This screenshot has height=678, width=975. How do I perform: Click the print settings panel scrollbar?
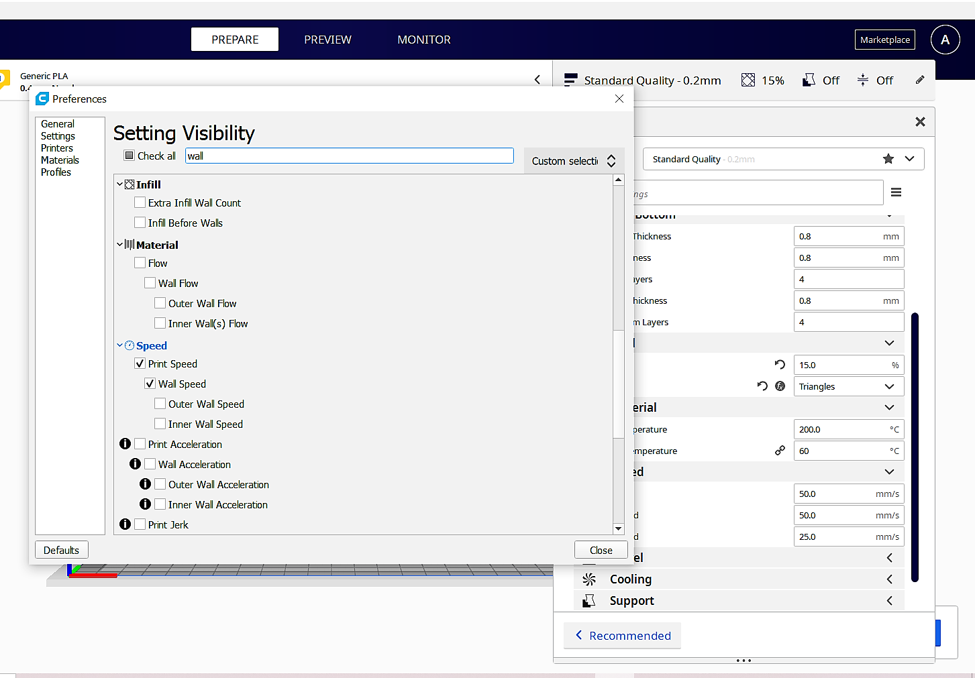(x=915, y=447)
